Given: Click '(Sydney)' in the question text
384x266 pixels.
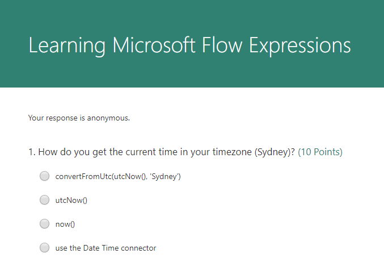Looking at the screenshot, I should [x=275, y=152].
